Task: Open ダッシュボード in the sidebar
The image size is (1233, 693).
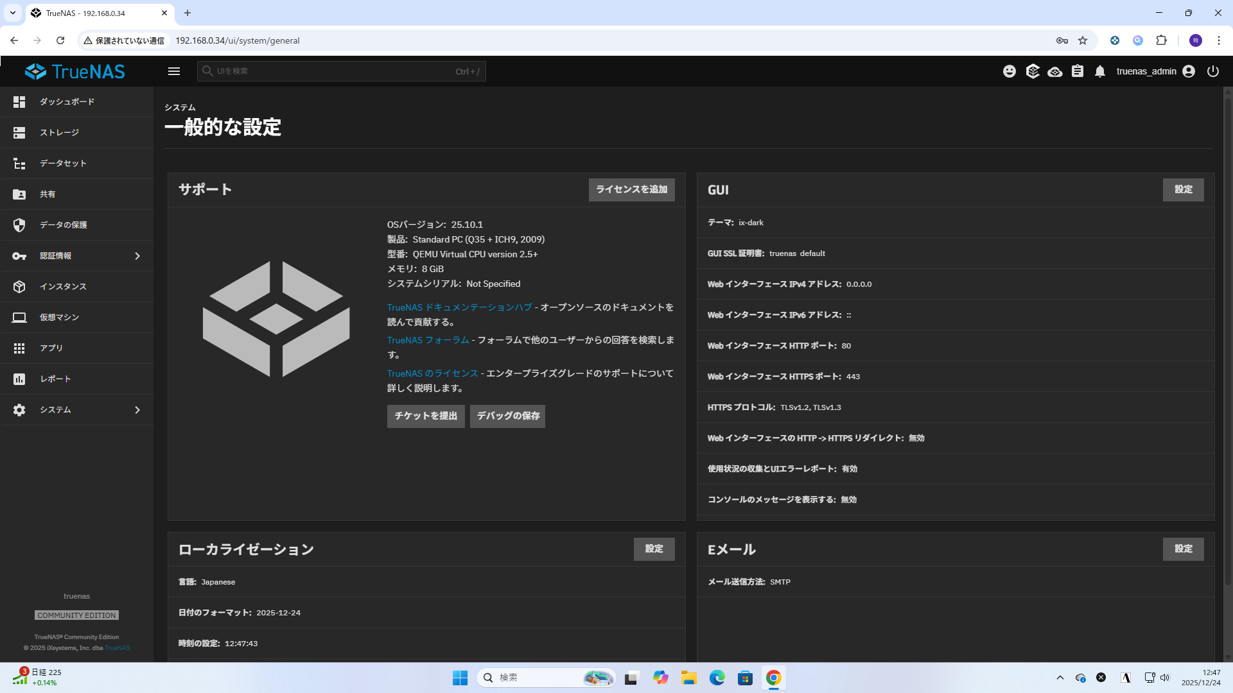Action: 67,102
